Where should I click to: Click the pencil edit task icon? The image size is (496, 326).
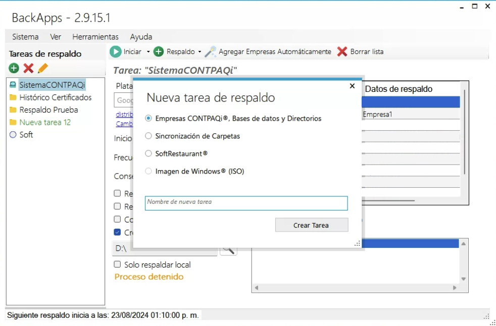[42, 68]
